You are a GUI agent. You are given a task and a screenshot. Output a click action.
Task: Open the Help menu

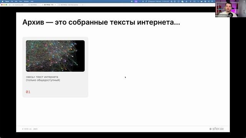[32, 2]
